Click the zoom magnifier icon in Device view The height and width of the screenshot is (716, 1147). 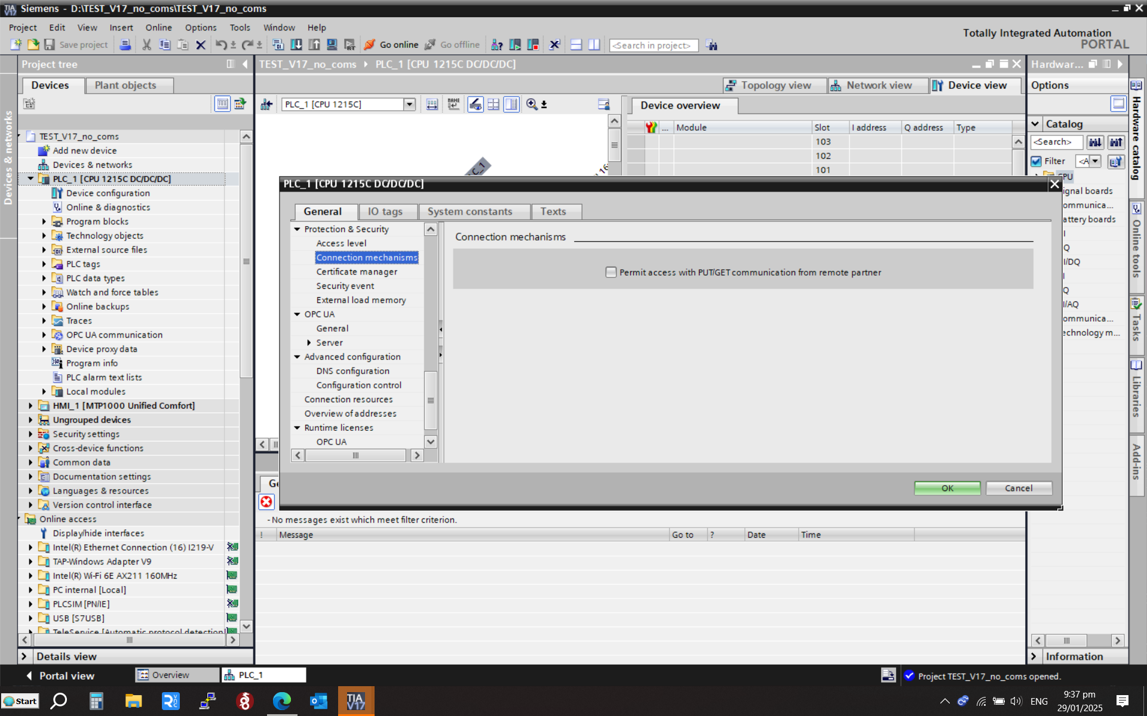(531, 104)
